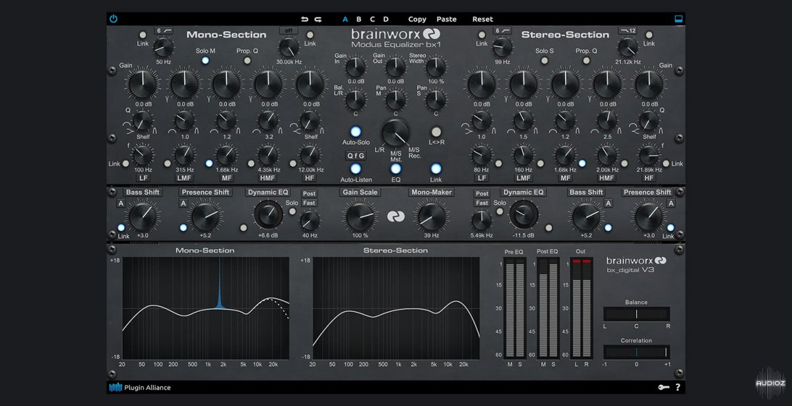Toggle the blue window view icon at top right

[x=678, y=19]
